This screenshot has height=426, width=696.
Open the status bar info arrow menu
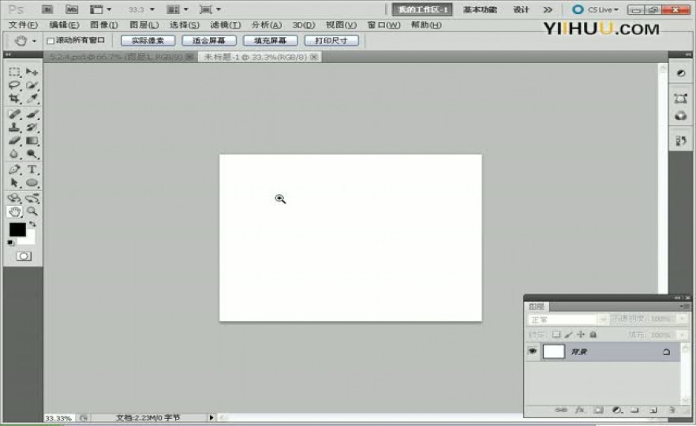point(211,417)
